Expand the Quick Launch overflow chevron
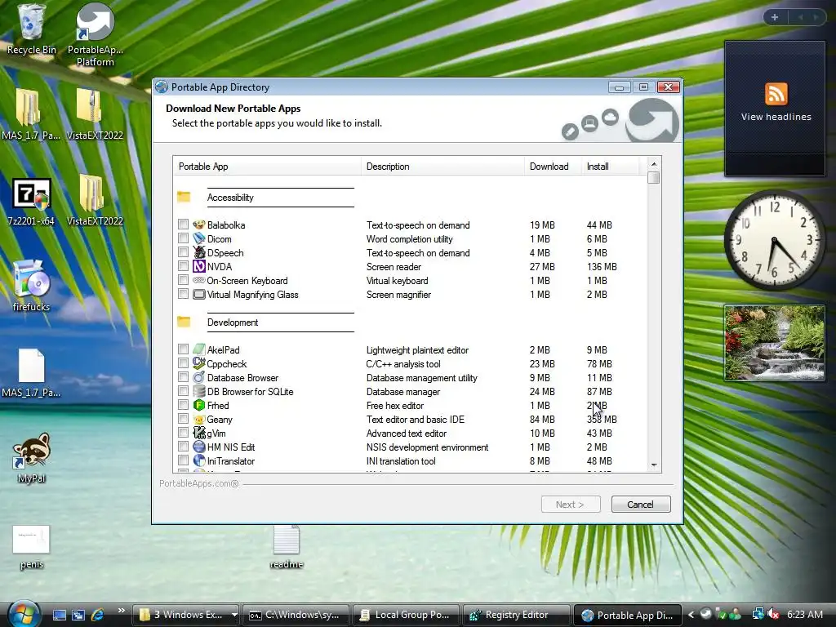836x627 pixels. (x=122, y=611)
